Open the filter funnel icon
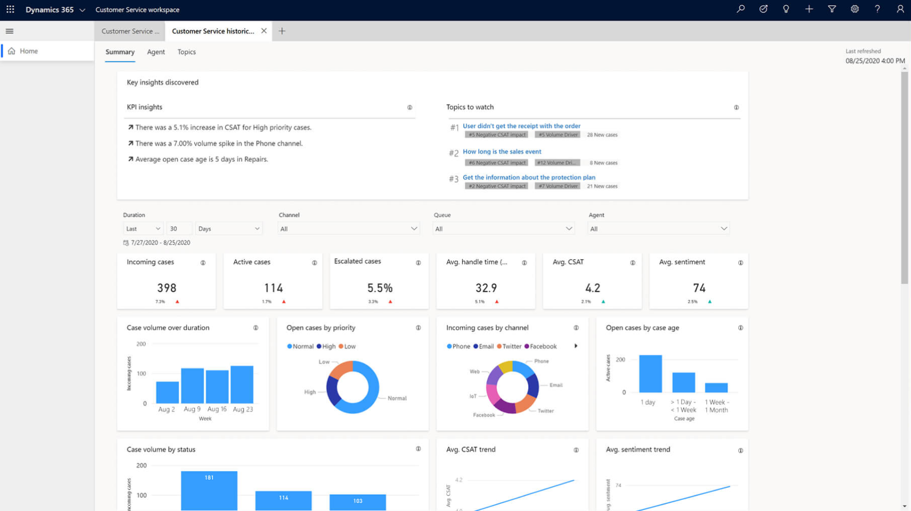This screenshot has width=911, height=511. tap(832, 9)
